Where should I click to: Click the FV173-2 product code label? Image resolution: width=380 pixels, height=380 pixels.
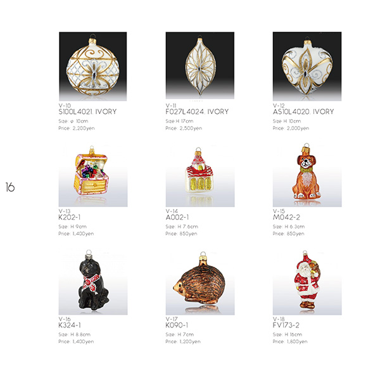click(x=286, y=326)
